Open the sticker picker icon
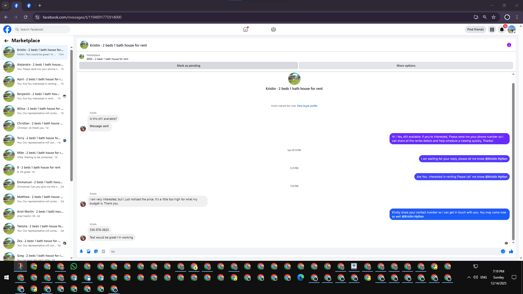 pyautogui.click(x=96, y=252)
